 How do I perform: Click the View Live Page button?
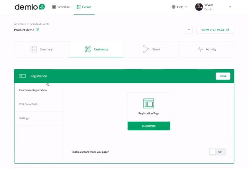215,30
